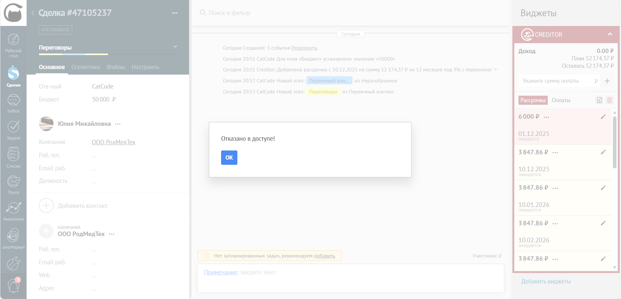Click the notifications bell icon
The width and height of the screenshot is (621, 299).
(14, 286)
